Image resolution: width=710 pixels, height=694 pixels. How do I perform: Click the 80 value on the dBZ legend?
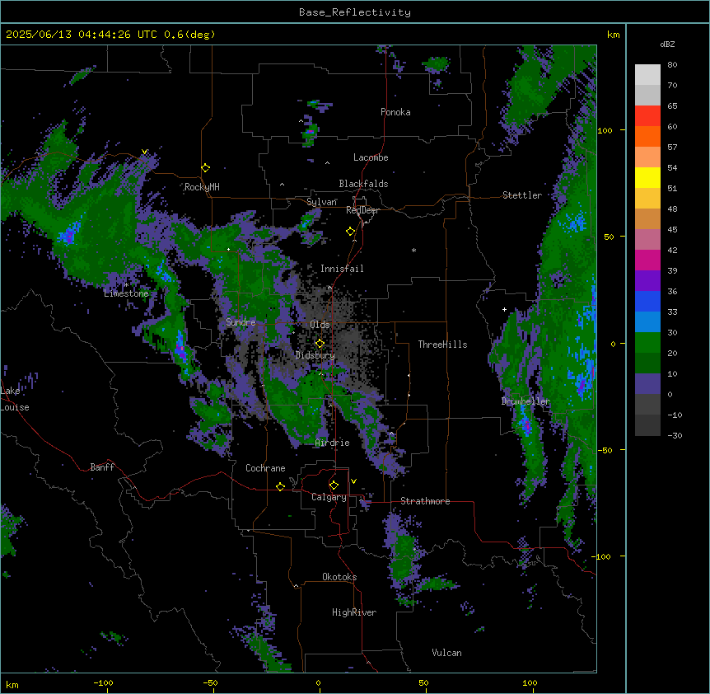tap(672, 65)
